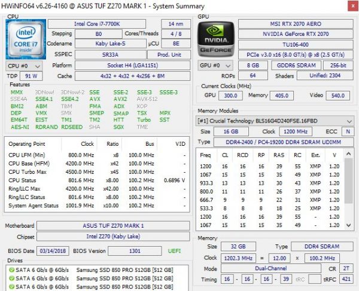
Task: Click the 8 GB GPU memory field
Action: (x=253, y=65)
